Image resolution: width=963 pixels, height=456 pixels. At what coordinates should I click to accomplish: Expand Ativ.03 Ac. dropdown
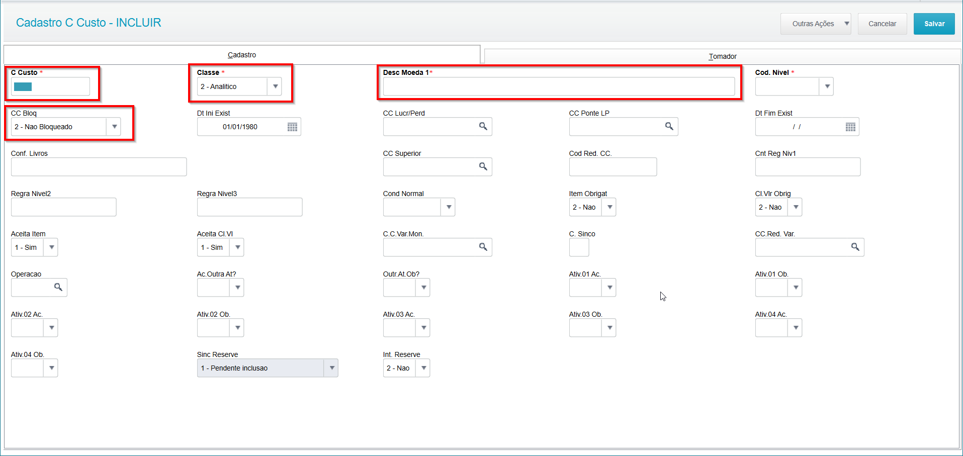(423, 328)
